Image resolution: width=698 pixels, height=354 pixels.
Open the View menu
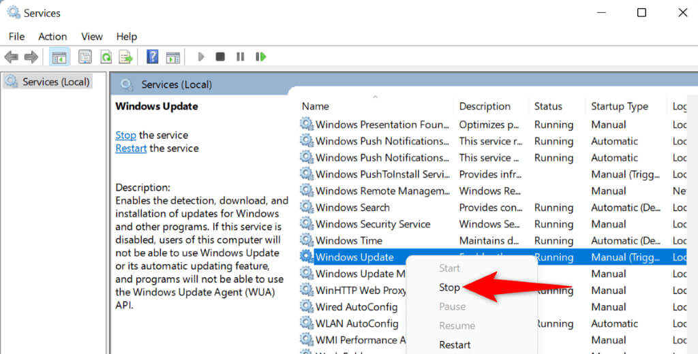91,36
